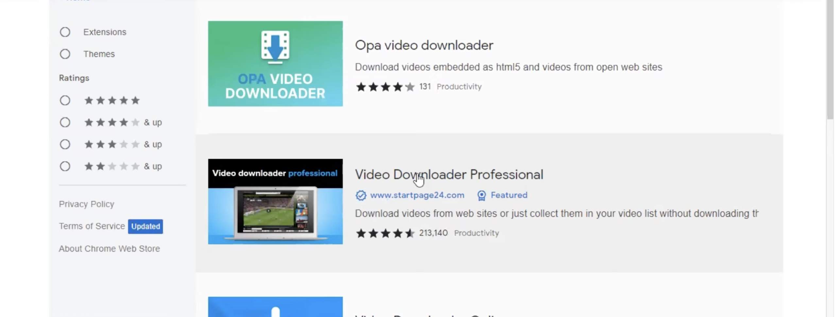Image resolution: width=835 pixels, height=317 pixels.
Task: Click Productivity under Video Downloader Professional
Action: 476,233
